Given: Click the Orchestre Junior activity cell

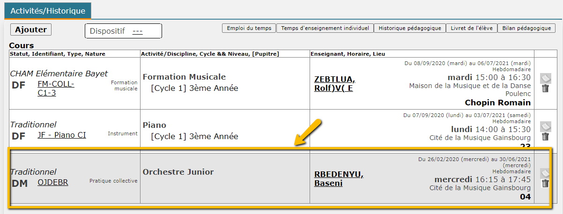Looking at the screenshot, I should point(178,172).
